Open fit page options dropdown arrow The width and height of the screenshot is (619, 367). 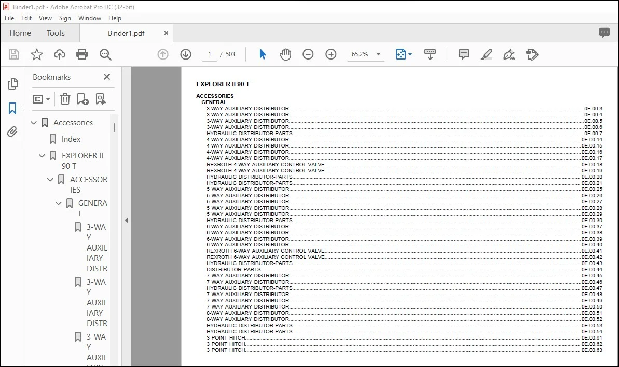pos(410,54)
